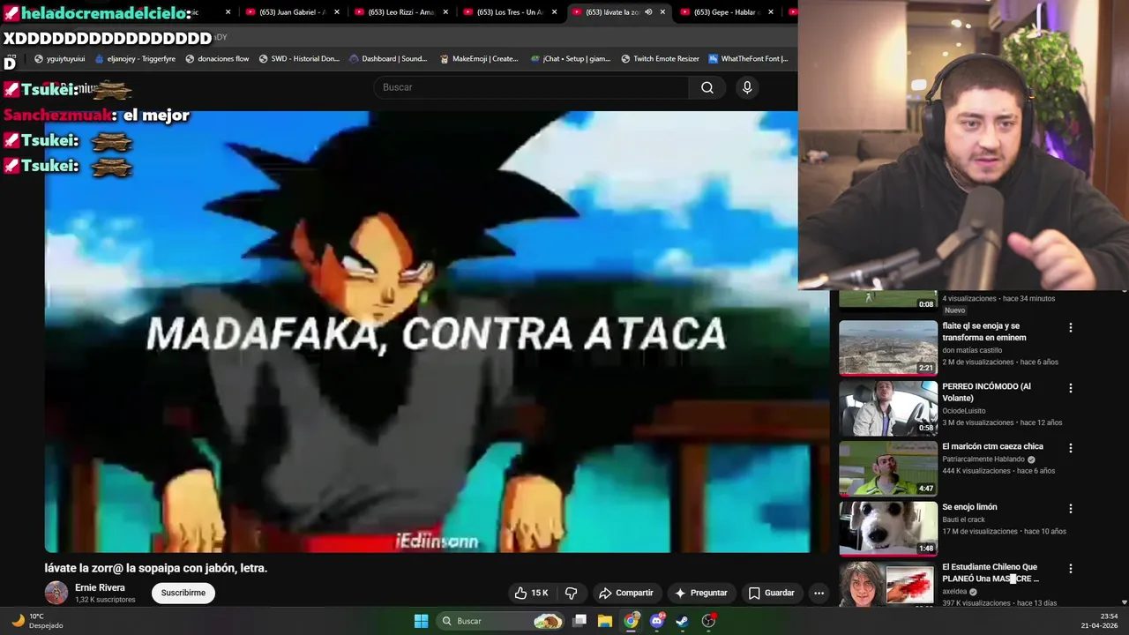Activate voice search microphone icon

[x=747, y=87]
